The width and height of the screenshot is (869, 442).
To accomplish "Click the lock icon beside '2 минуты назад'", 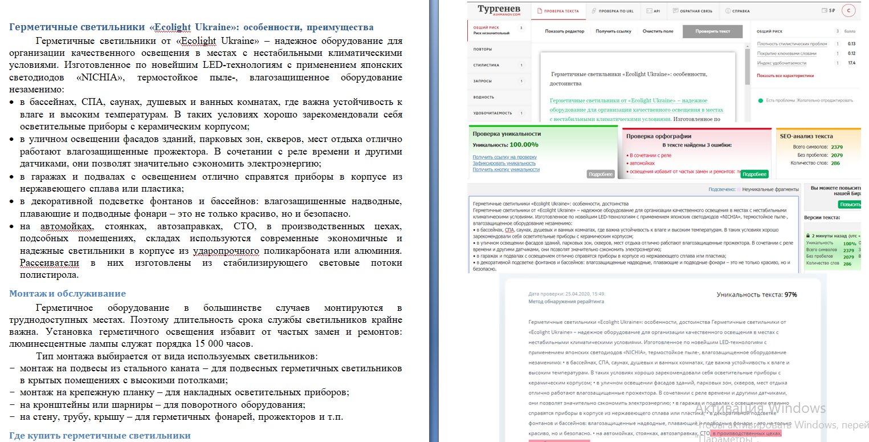I will [x=807, y=236].
